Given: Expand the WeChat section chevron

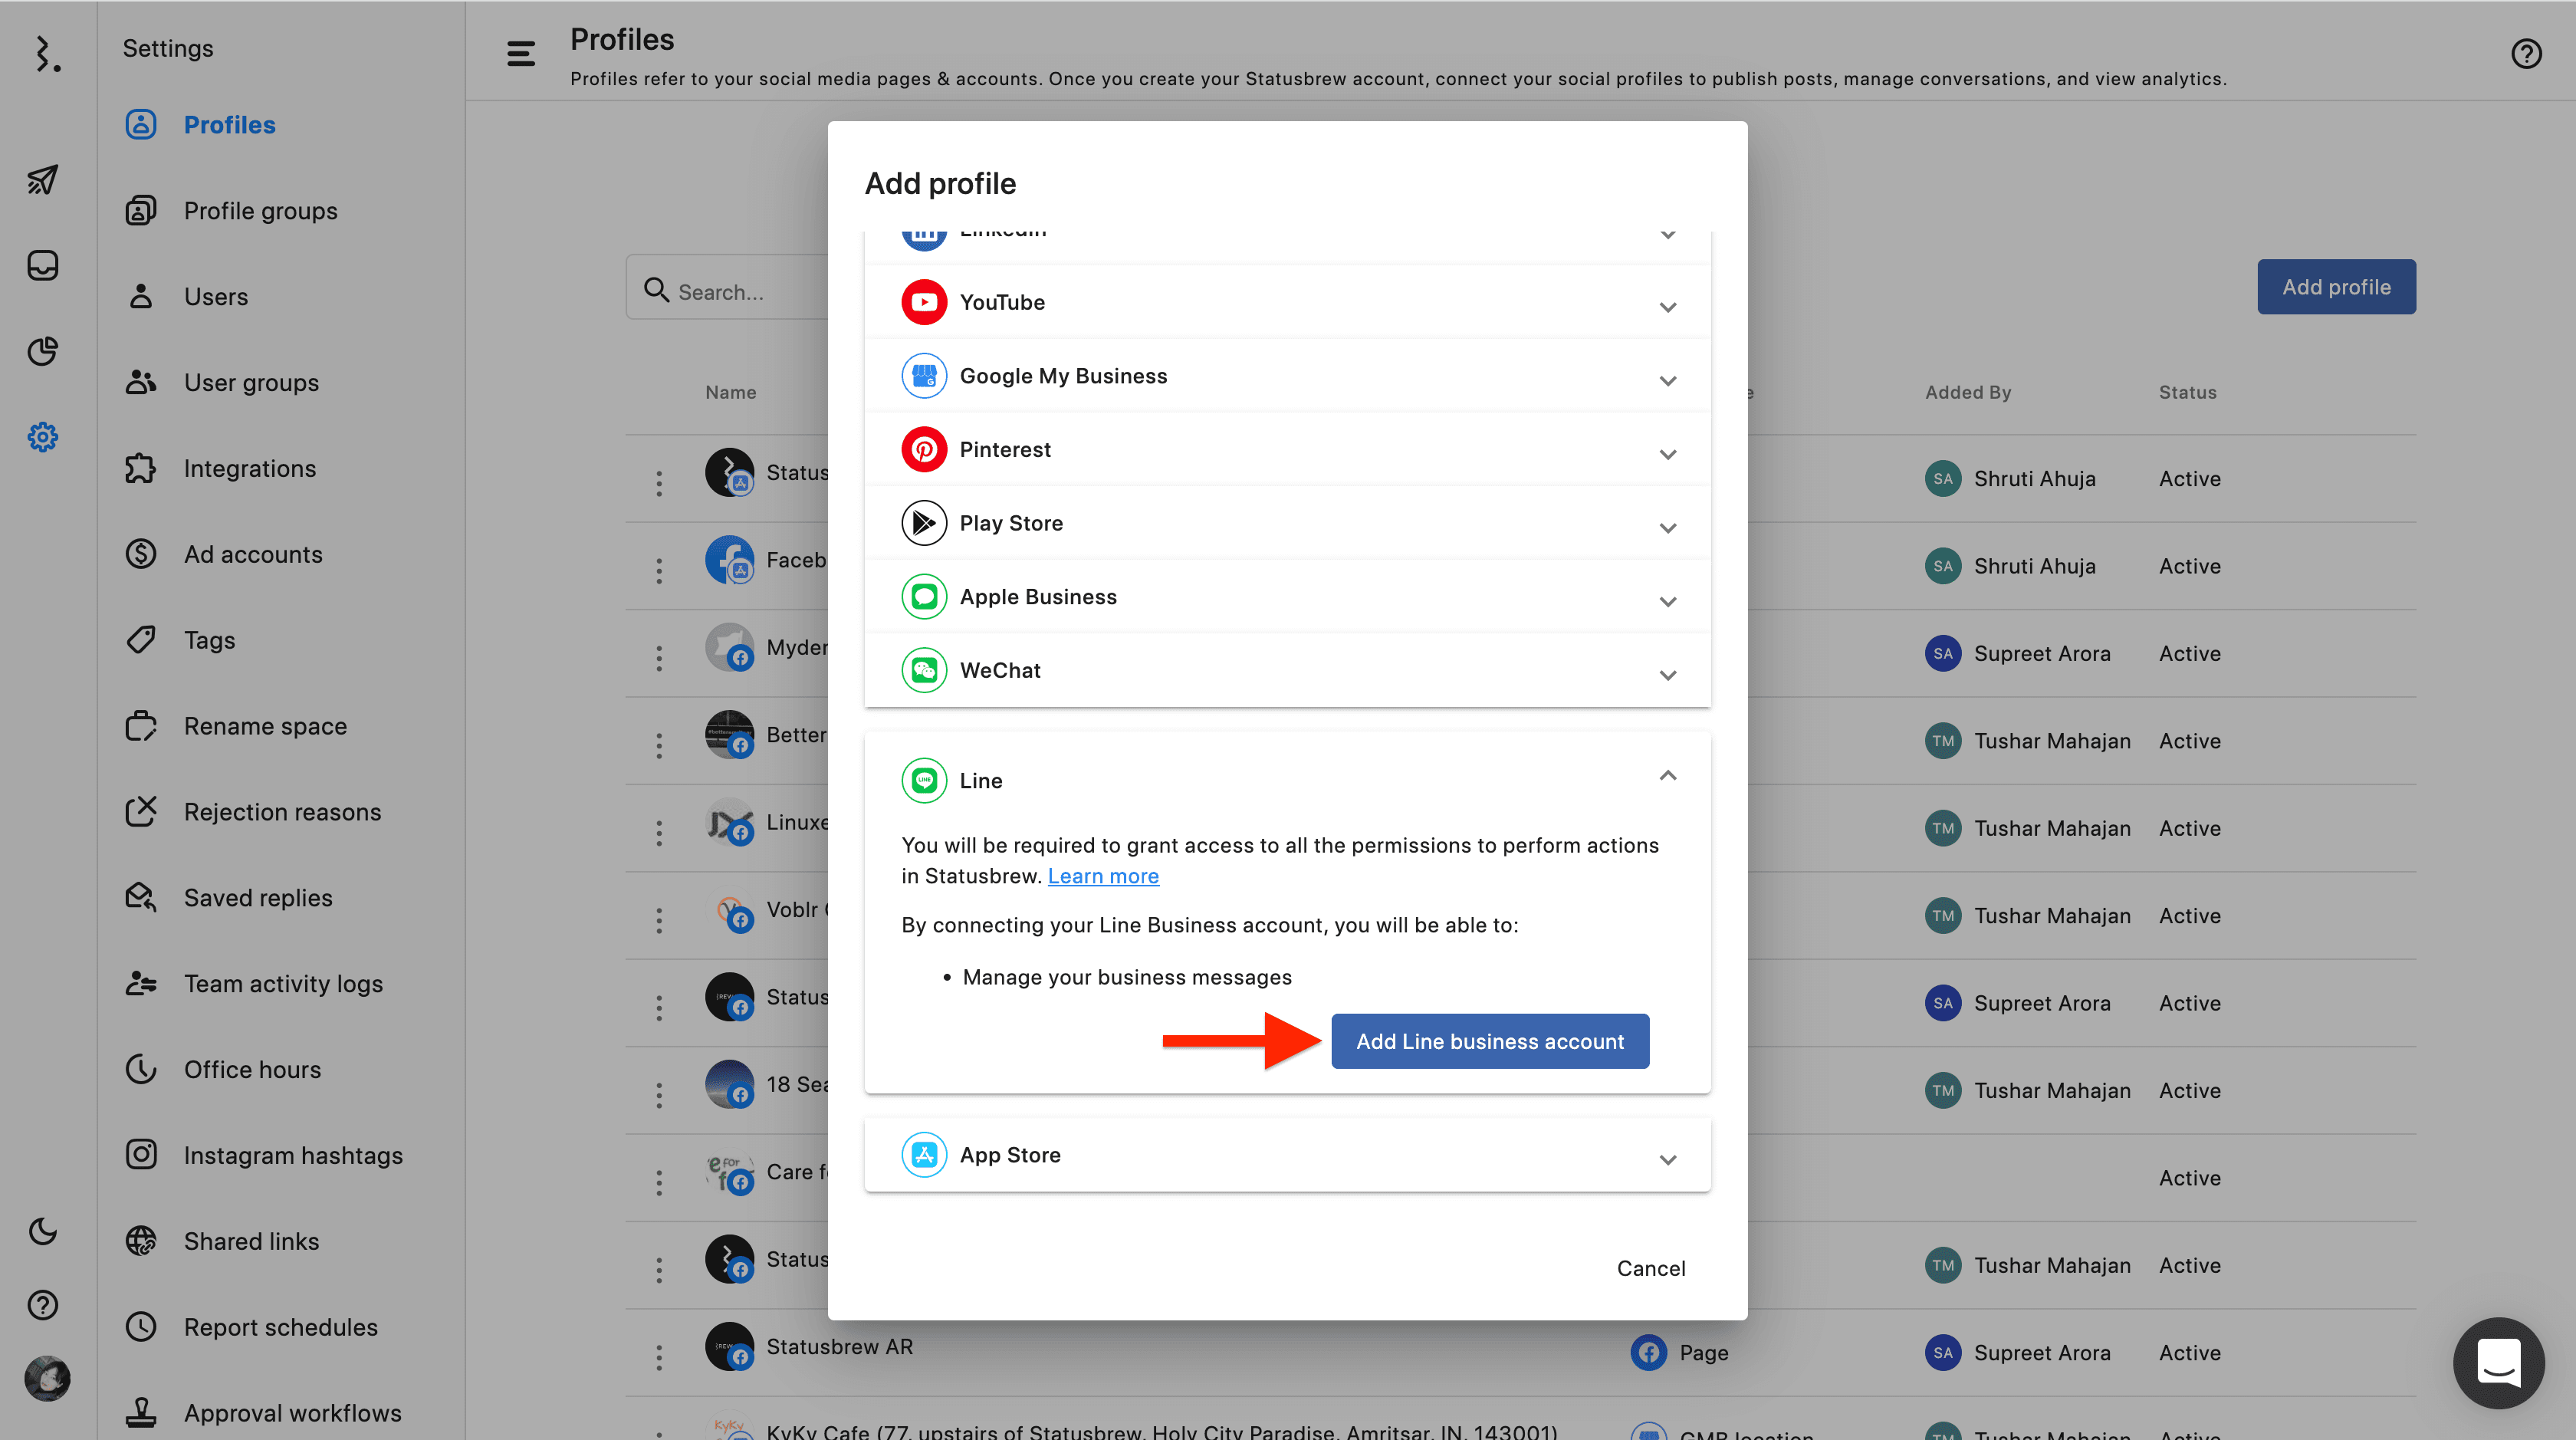Looking at the screenshot, I should point(1667,675).
